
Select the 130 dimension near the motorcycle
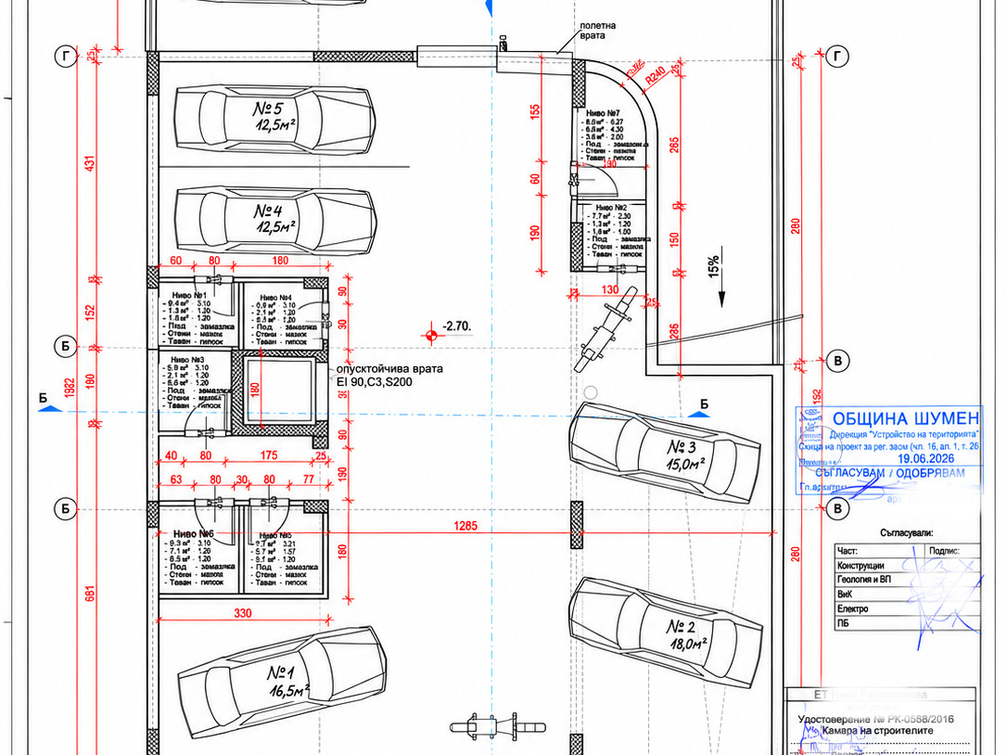tap(610, 289)
